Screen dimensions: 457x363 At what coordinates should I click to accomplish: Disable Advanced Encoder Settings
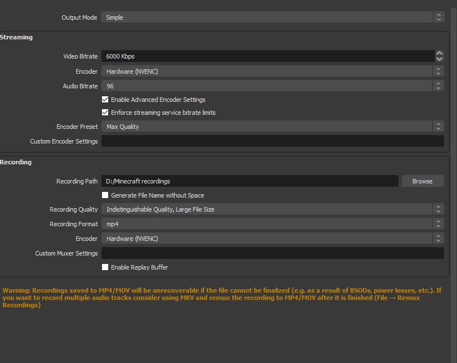pyautogui.click(x=105, y=100)
